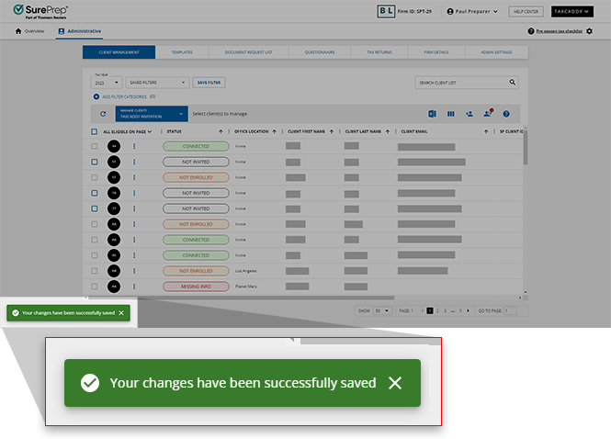Open the Show 50 per page dropdown

coord(382,310)
